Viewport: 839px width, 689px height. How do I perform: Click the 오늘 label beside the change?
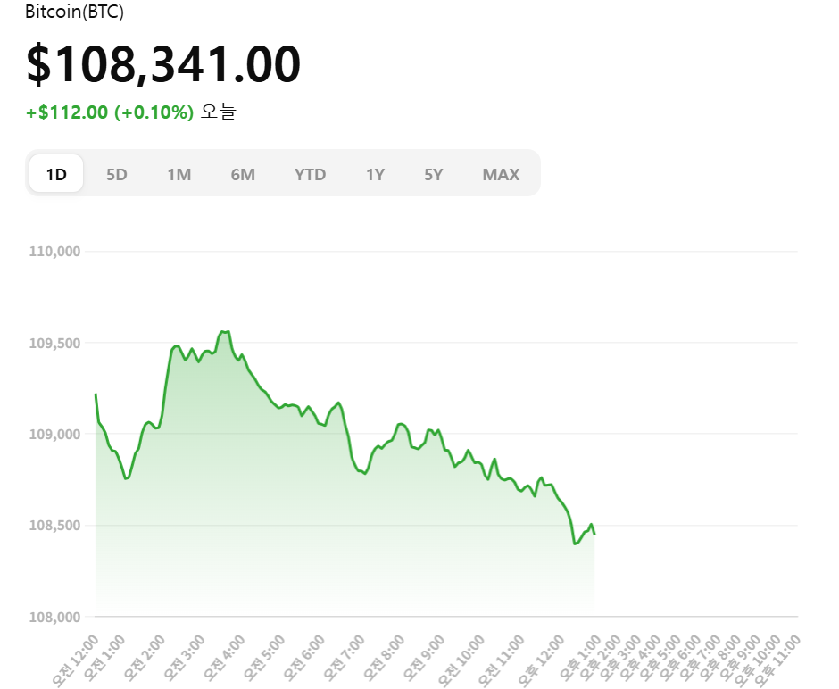[x=219, y=112]
